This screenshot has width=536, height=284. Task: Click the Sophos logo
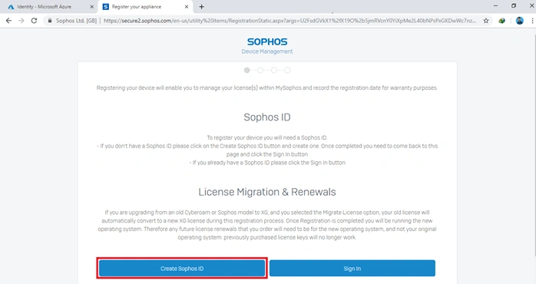click(267, 41)
